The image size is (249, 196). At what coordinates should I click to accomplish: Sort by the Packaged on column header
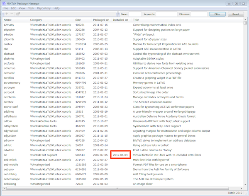102,20
